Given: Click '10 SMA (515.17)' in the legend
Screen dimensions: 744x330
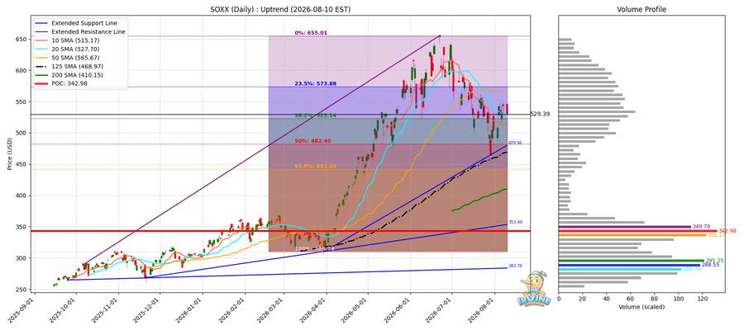Looking at the screenshot, I should pyautogui.click(x=74, y=40).
